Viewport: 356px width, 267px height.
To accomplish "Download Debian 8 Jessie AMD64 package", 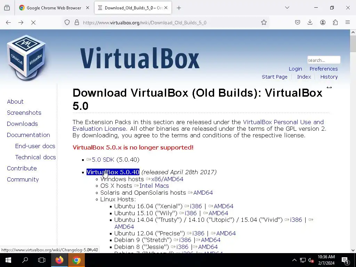I will point(208,247).
